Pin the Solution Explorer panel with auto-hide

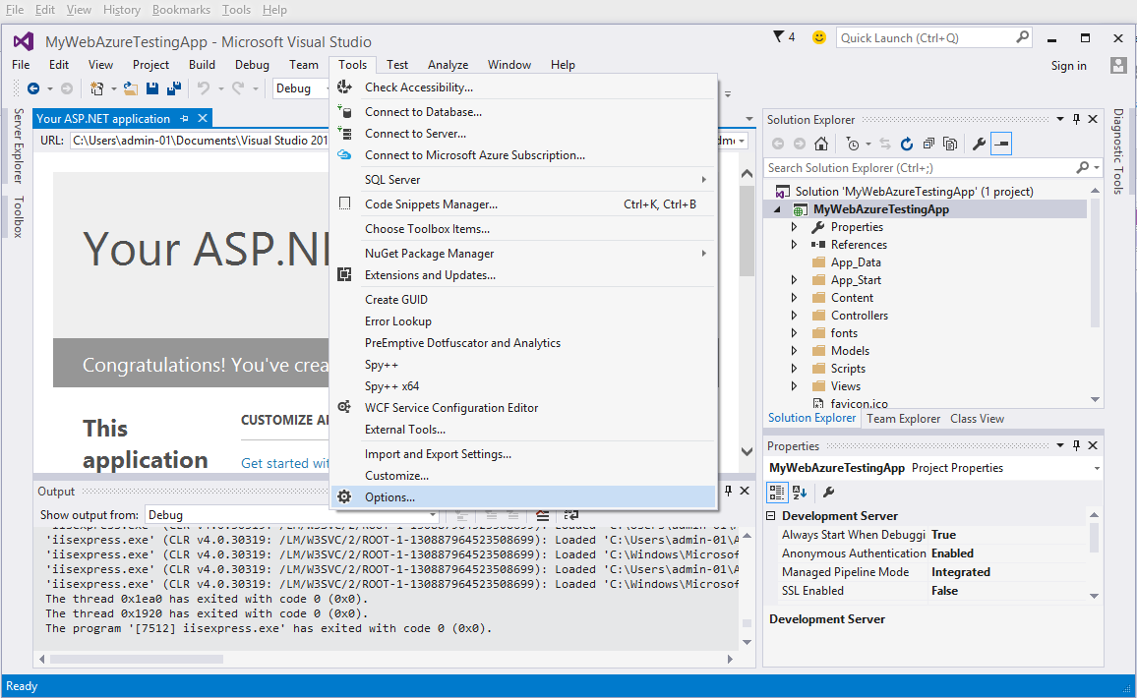pyautogui.click(x=1077, y=119)
